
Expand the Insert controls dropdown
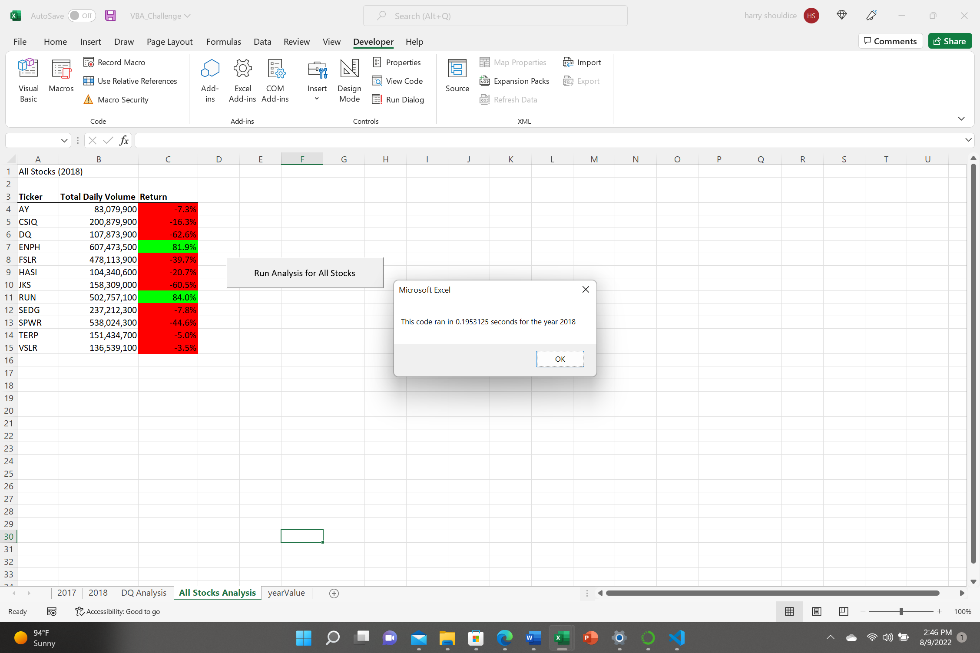point(317,99)
